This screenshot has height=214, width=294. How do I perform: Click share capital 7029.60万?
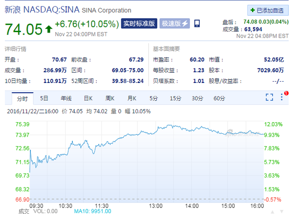tap(270, 70)
